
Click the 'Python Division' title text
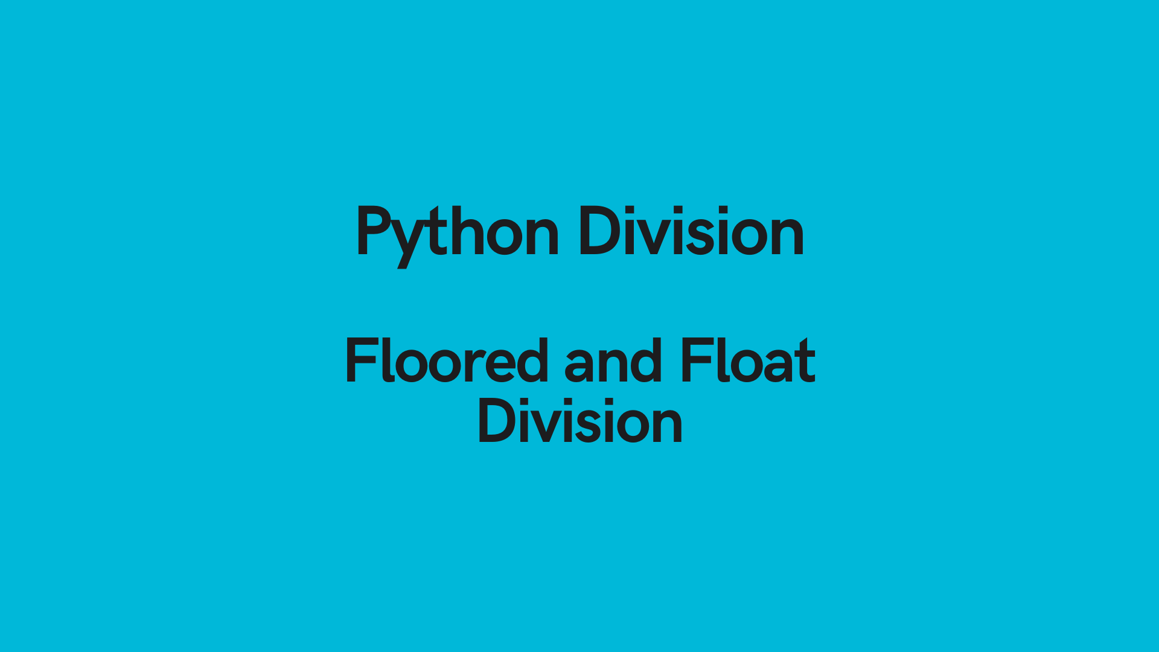[x=579, y=232]
